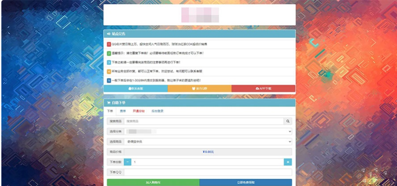
Task: Open the 选择商品 product dropdown
Action: point(208,142)
